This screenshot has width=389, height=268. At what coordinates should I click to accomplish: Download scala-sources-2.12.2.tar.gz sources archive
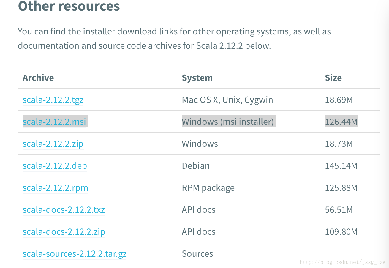click(x=75, y=254)
